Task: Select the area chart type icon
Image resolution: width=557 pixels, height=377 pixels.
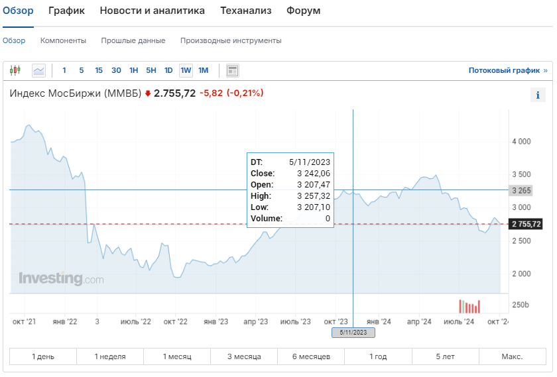Action: (x=38, y=70)
